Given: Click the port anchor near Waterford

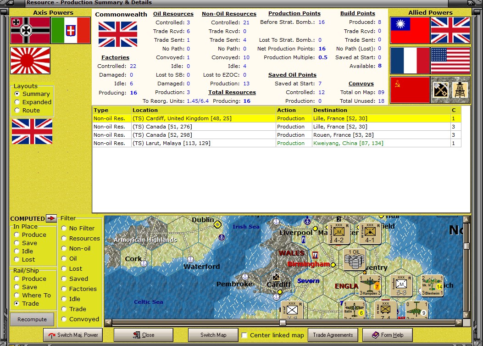Looking at the screenshot, I should [190, 259].
